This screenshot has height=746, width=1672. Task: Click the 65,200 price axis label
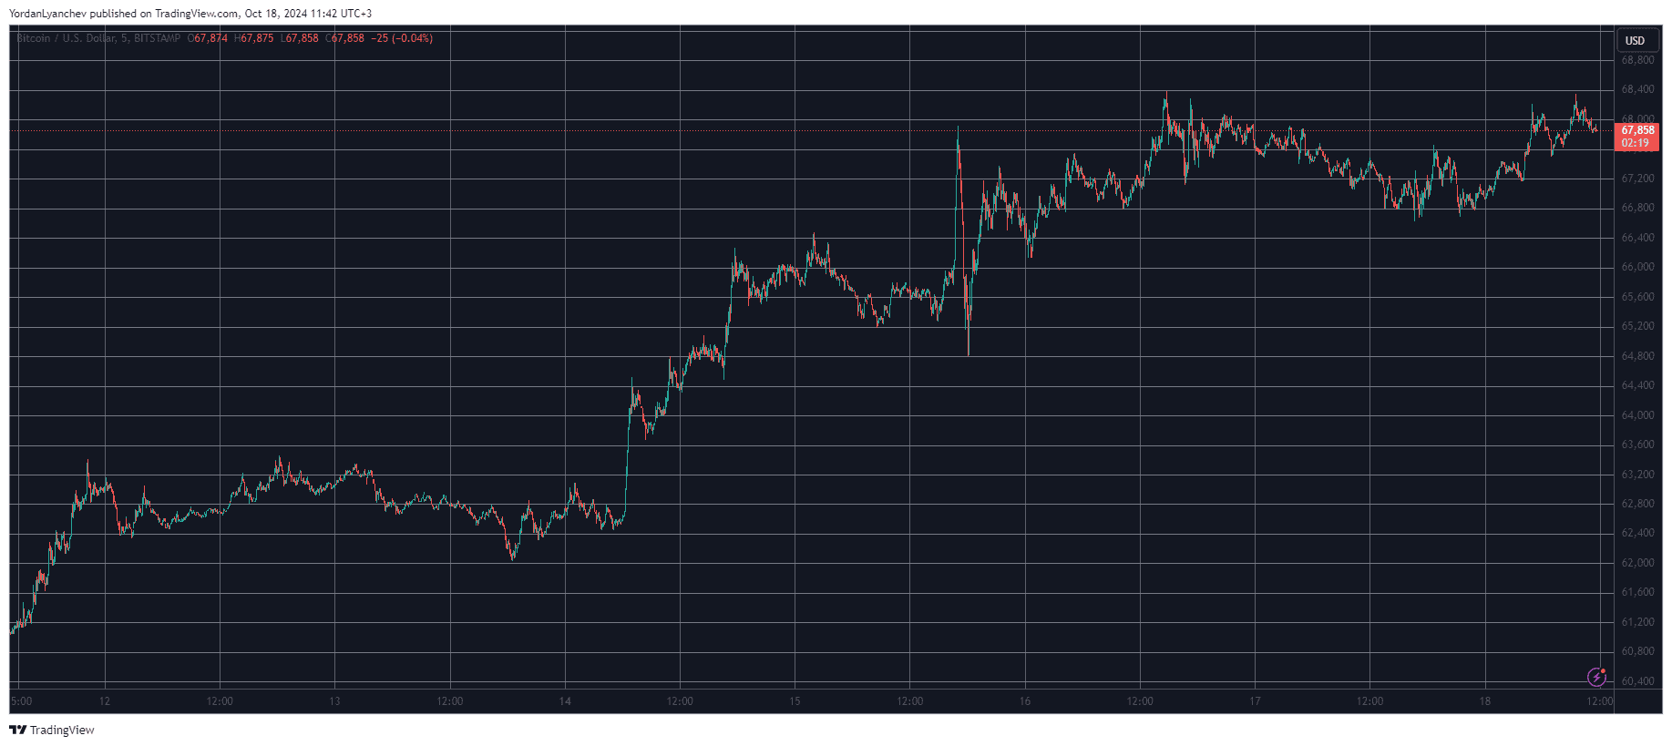1637,326
